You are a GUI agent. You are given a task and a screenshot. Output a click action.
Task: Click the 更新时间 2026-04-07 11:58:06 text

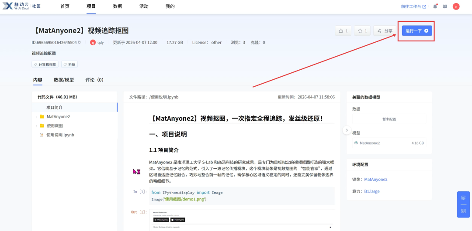pos(306,97)
